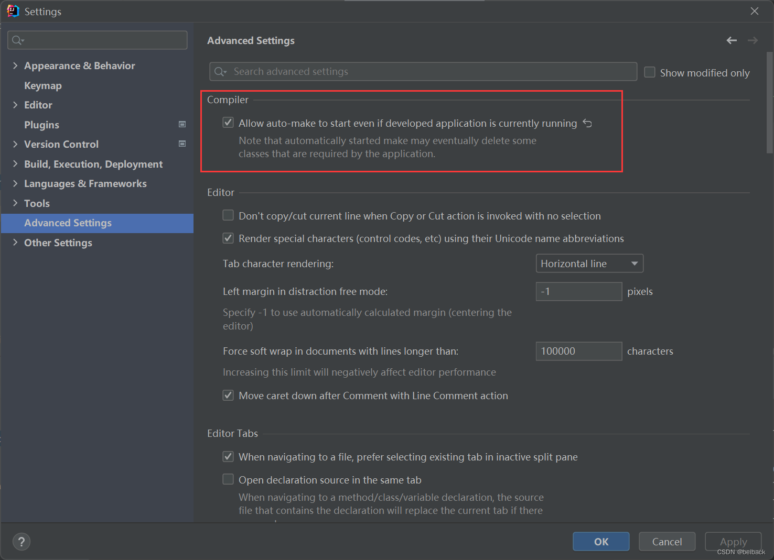Select the Tools settings category

pos(37,203)
